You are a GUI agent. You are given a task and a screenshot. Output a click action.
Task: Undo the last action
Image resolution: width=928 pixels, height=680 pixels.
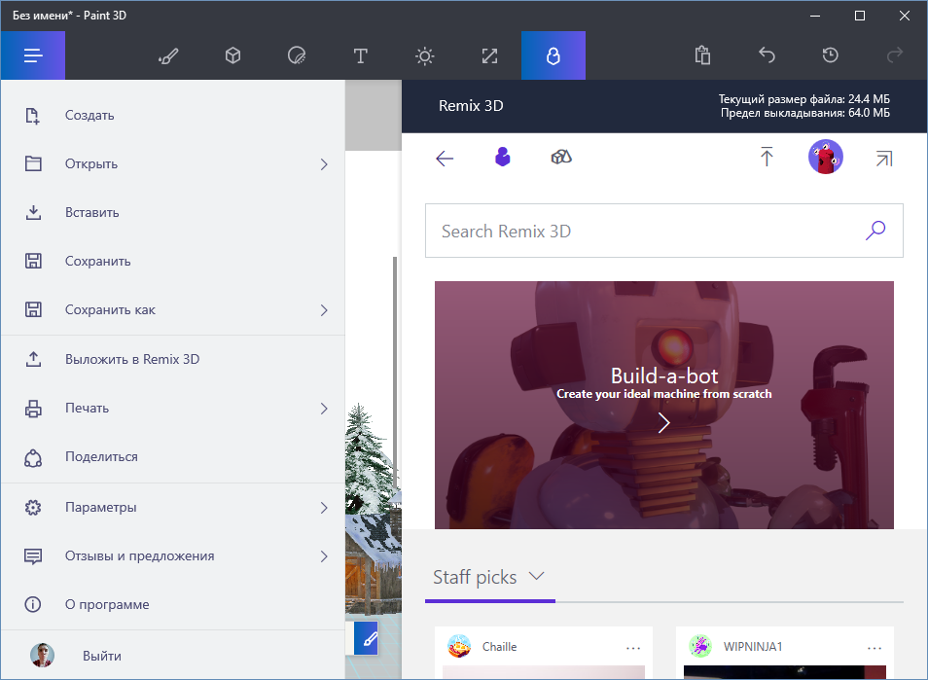(767, 55)
